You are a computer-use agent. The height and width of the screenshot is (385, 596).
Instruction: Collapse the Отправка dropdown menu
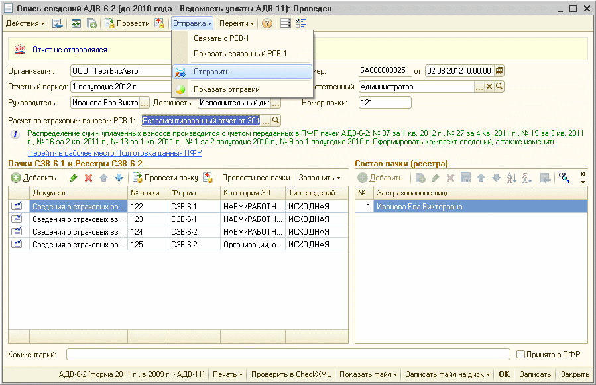pos(192,23)
